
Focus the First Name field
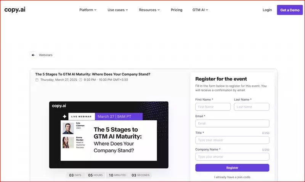click(213, 107)
